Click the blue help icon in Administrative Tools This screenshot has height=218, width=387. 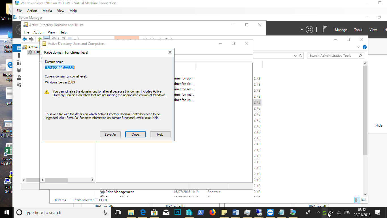(x=365, y=47)
